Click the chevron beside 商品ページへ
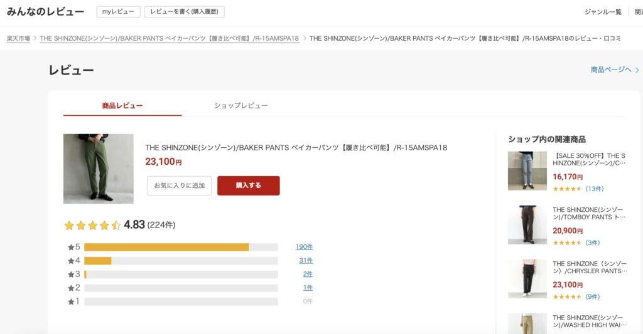 click(x=637, y=70)
